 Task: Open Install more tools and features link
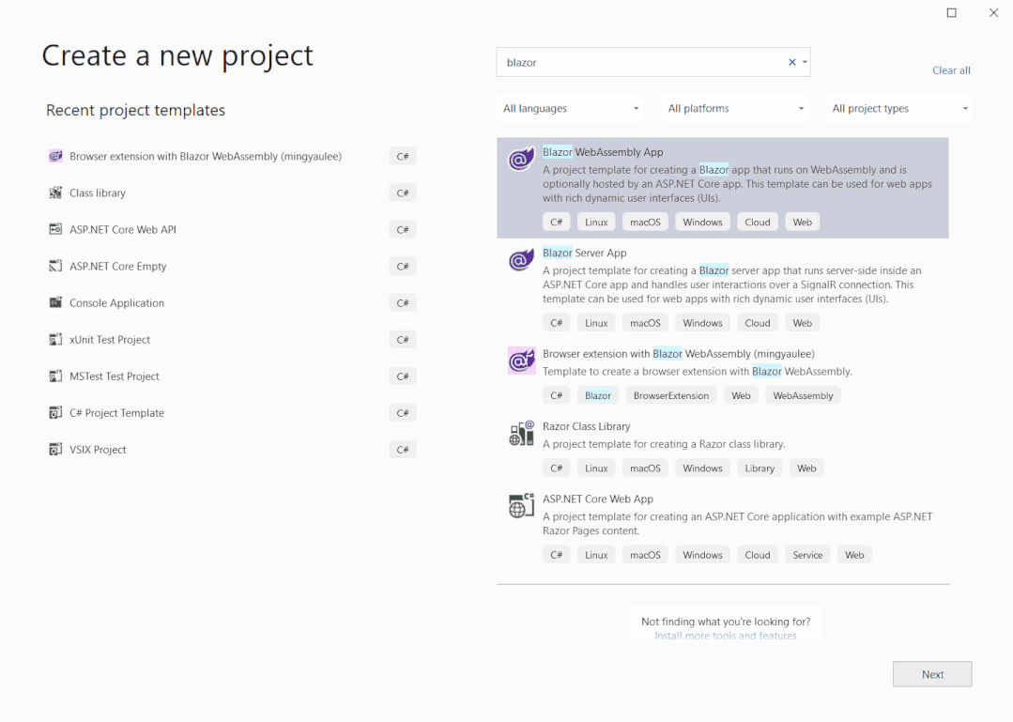point(726,636)
